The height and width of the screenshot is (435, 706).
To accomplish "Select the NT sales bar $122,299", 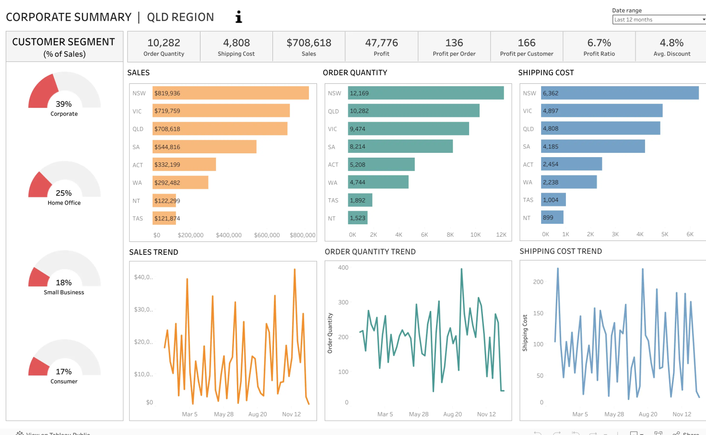I will click(x=165, y=201).
